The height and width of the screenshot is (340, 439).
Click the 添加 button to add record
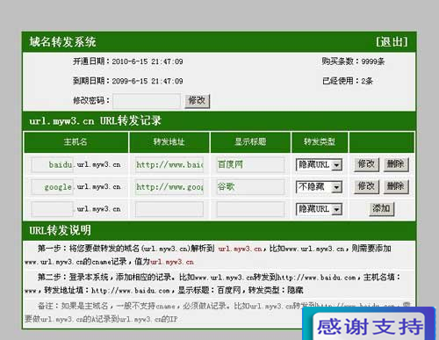381,209
